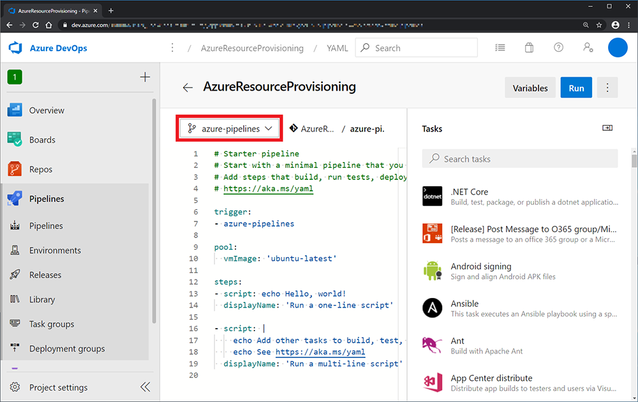Open the work items list icon in header
The width and height of the screenshot is (638, 402).
(x=500, y=48)
